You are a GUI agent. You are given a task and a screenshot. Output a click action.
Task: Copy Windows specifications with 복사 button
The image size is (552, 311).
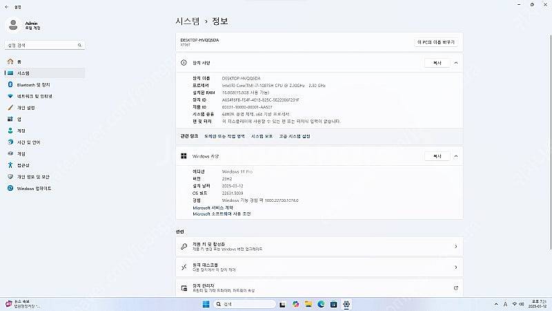437,156
